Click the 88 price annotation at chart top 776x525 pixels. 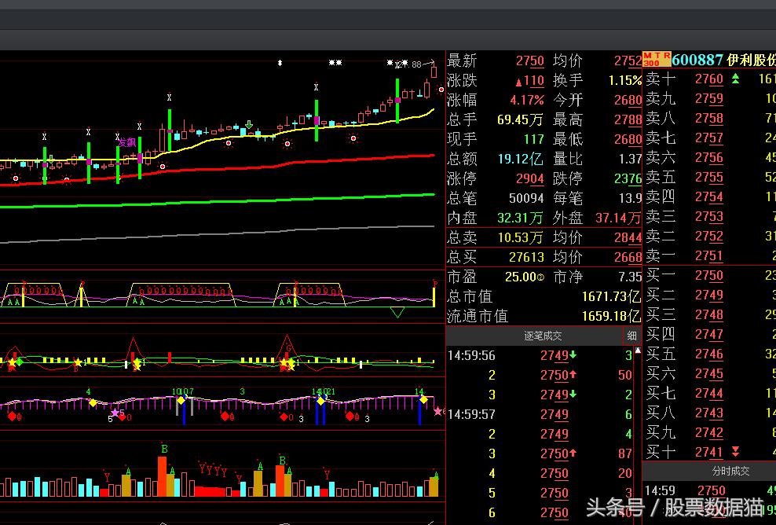416,64
